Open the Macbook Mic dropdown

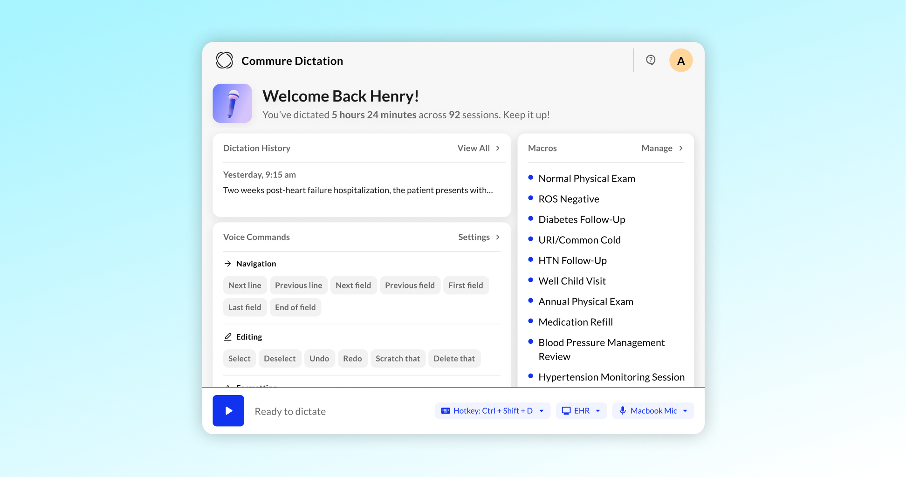coord(653,411)
